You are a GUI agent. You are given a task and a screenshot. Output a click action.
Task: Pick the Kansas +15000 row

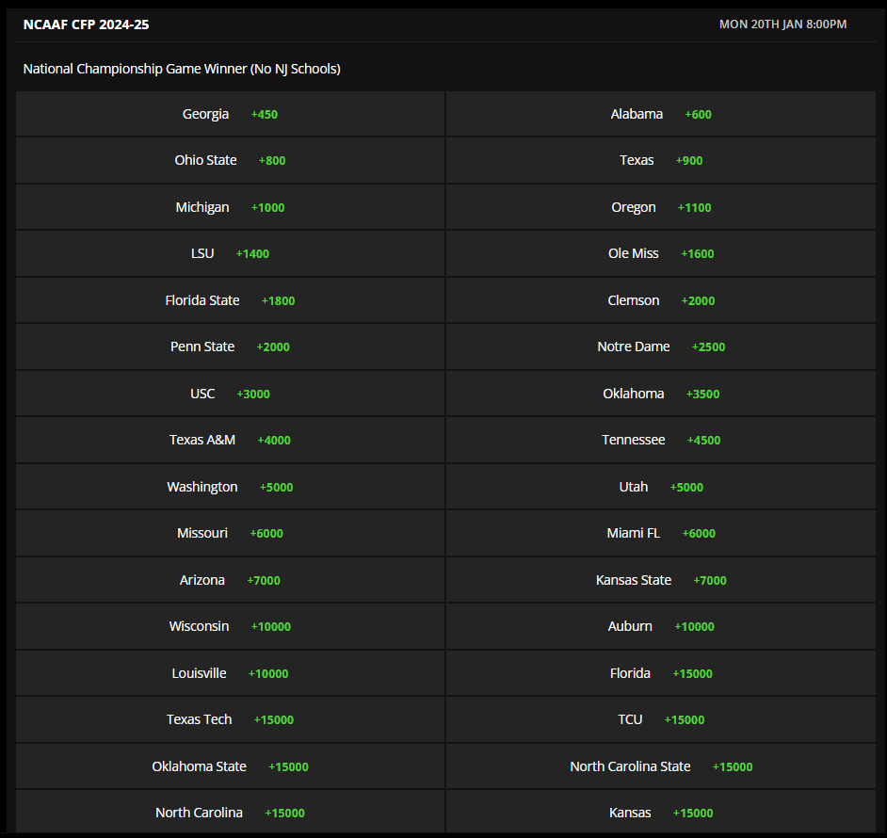pyautogui.click(x=661, y=813)
